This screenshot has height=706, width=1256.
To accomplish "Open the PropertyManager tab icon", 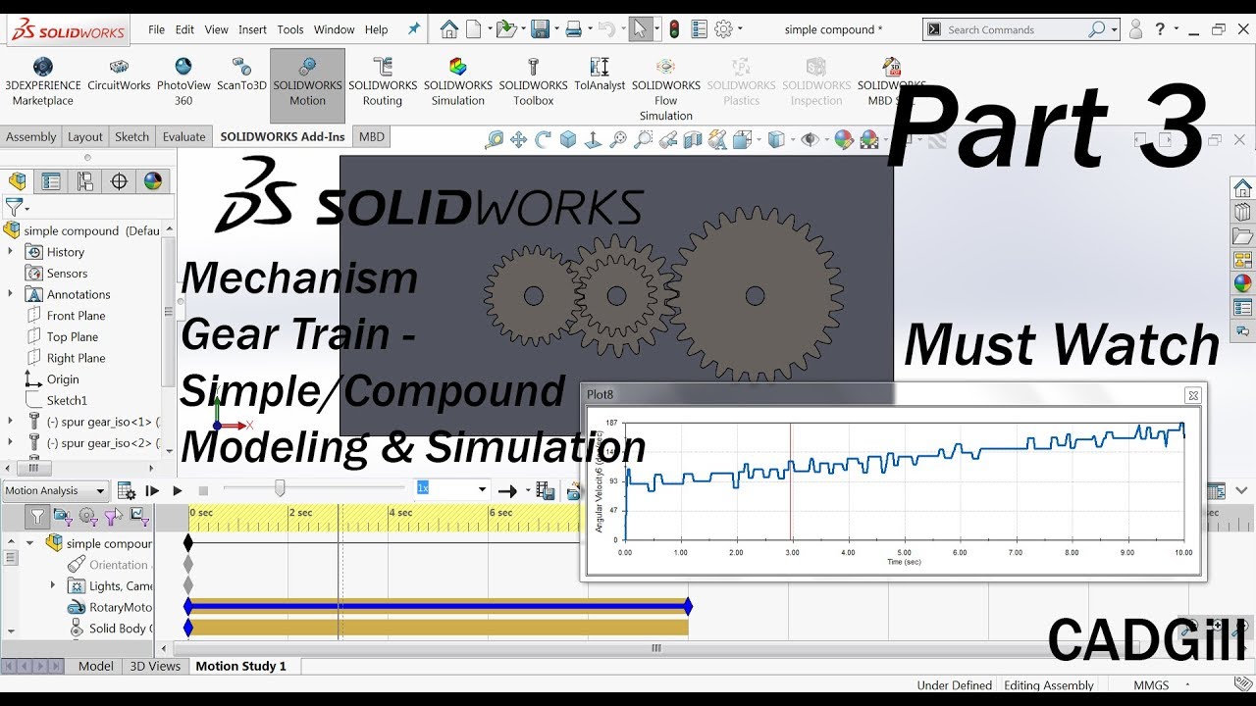I will coord(51,181).
